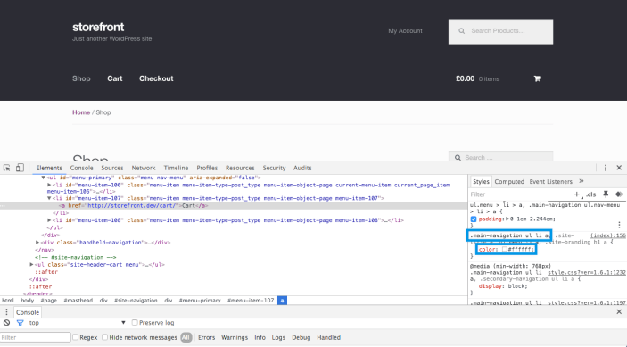Click the diamond animations icon in Styles
The height and width of the screenshot is (347, 627).
(x=619, y=194)
